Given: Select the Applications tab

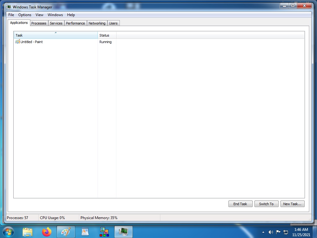Looking at the screenshot, I should tap(19, 23).
